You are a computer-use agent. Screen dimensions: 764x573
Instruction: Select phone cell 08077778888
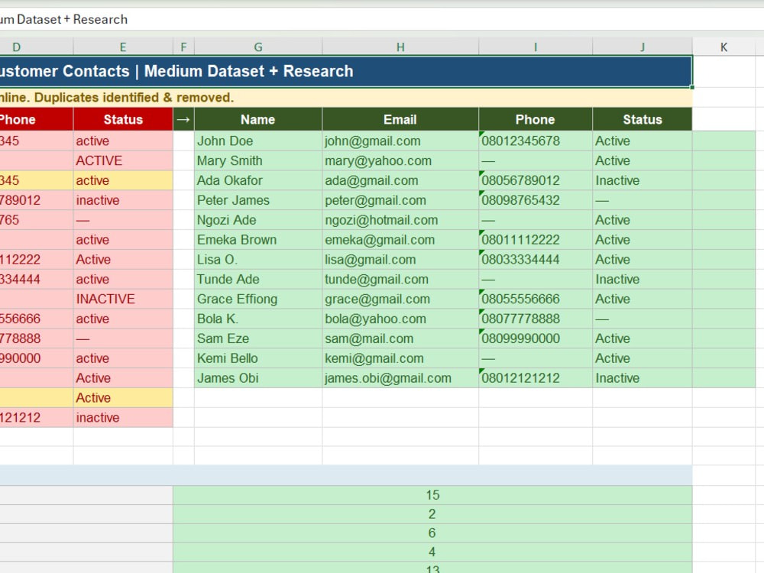(x=536, y=319)
